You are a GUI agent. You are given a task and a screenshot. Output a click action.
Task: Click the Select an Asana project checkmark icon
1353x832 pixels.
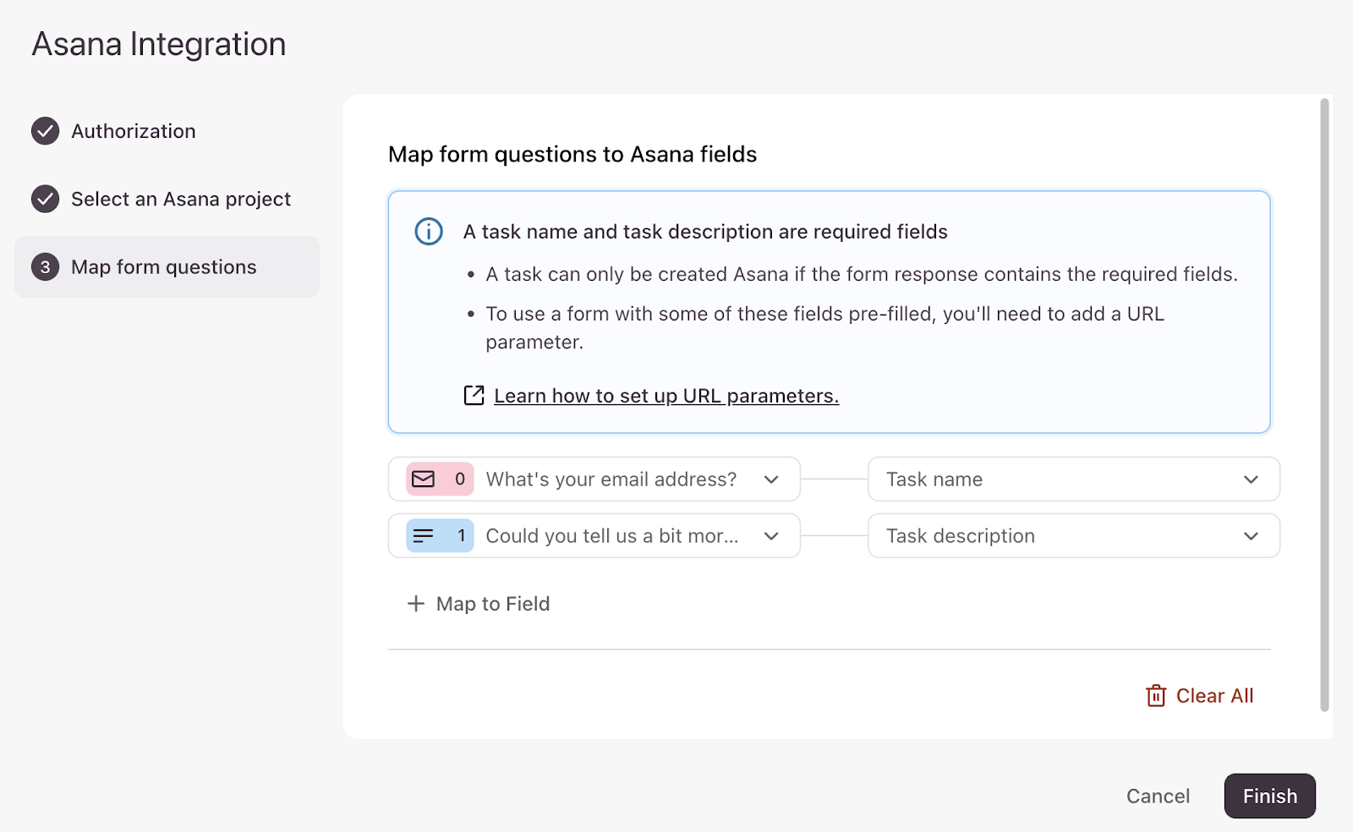coord(46,200)
